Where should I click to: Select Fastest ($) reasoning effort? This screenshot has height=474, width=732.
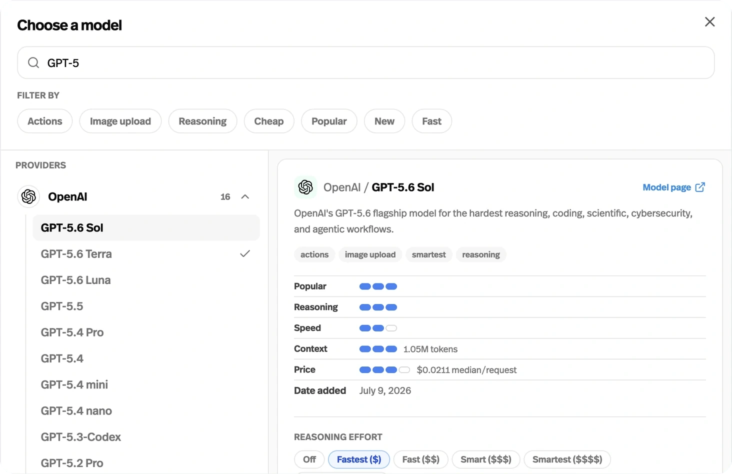(x=359, y=459)
